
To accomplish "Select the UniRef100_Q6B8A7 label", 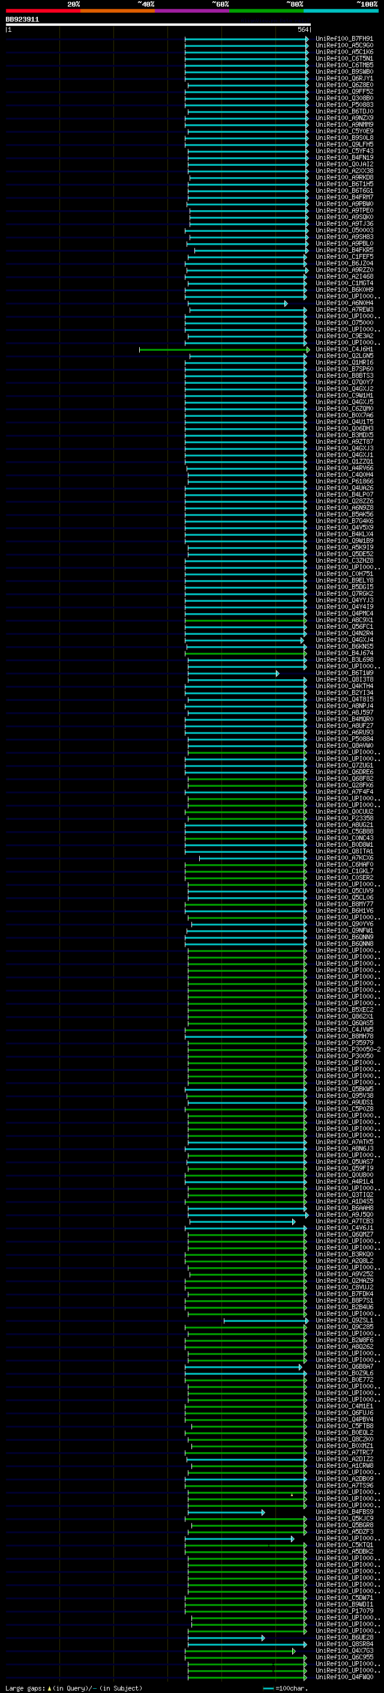I will [x=344, y=1367].
